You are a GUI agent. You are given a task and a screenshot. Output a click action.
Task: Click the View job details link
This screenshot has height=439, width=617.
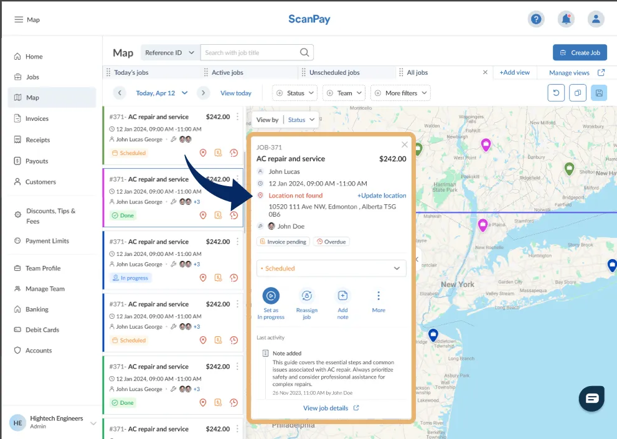click(x=331, y=408)
